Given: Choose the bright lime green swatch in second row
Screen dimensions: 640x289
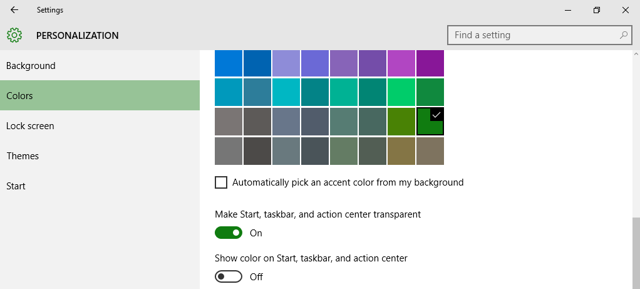Looking at the screenshot, I should 401,92.
